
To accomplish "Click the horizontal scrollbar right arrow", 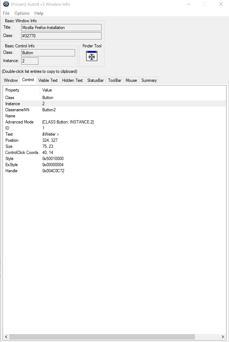I will (x=223, y=337).
